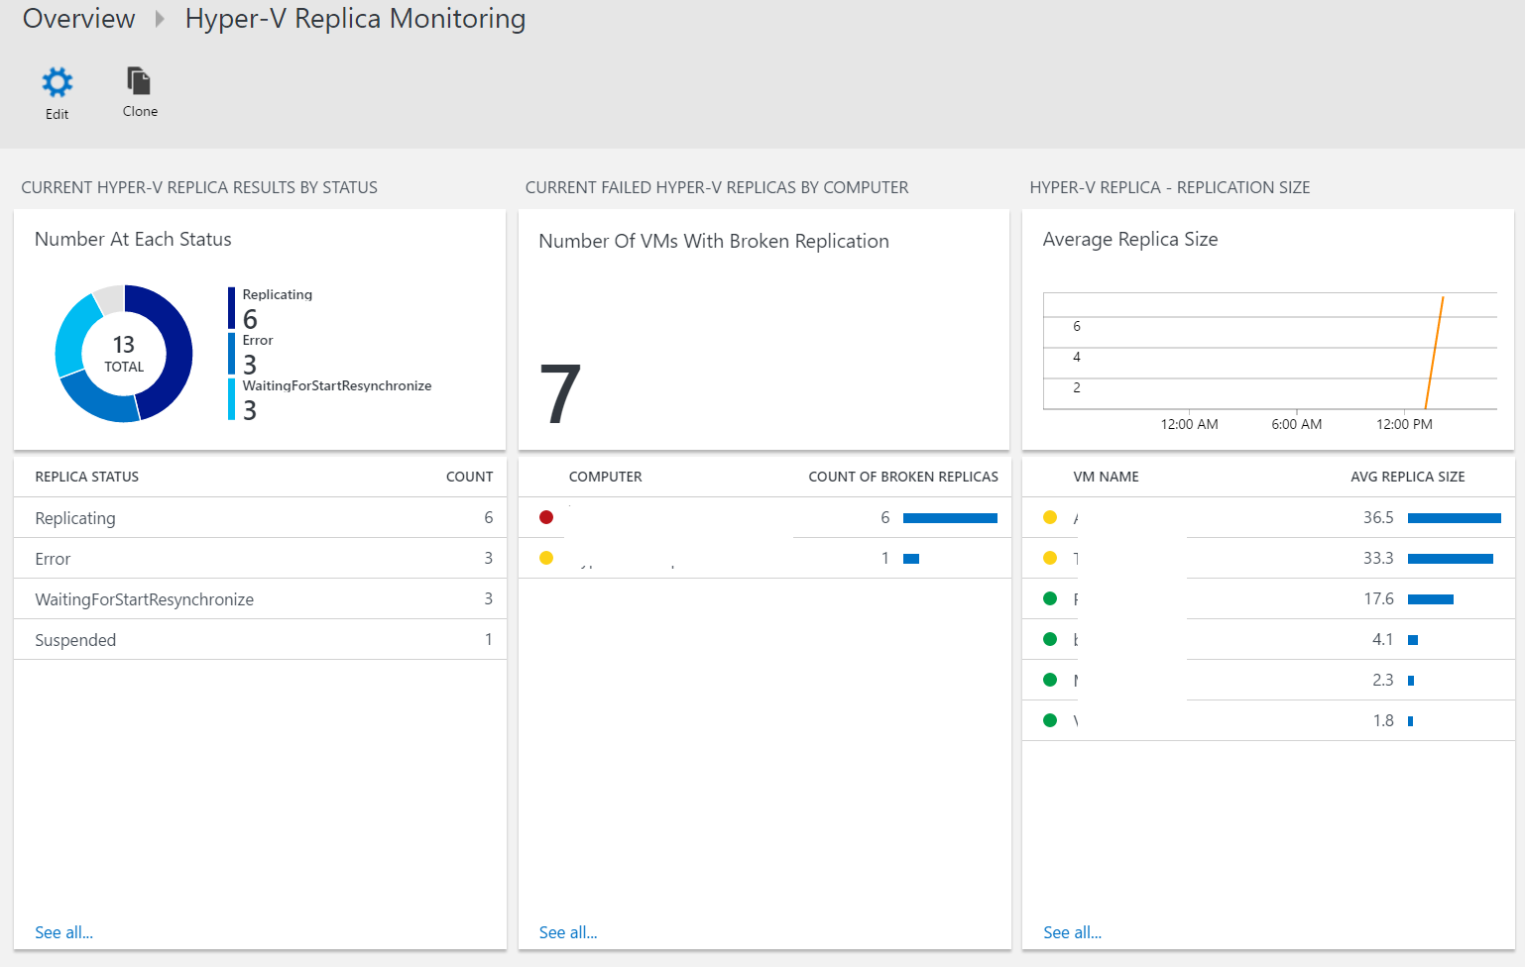Click the medium blue Error legend color bar

pos(232,354)
